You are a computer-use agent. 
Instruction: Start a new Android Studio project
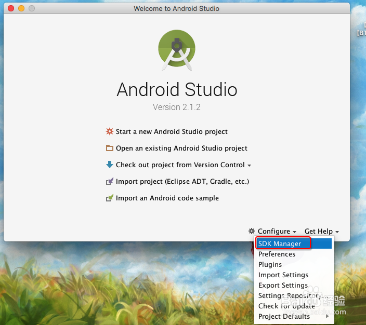click(172, 132)
